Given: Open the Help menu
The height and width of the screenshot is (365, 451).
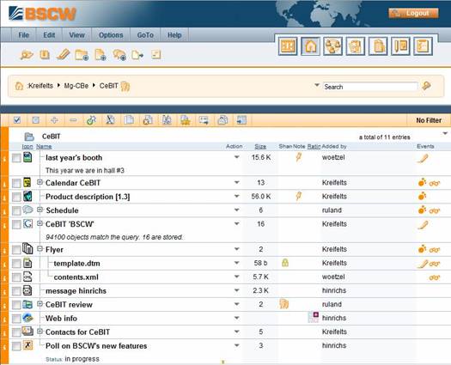Looking at the screenshot, I should pyautogui.click(x=174, y=35).
